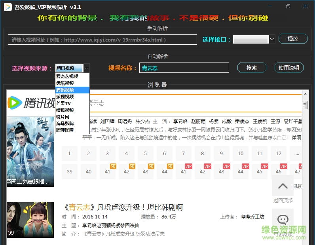Viewport: 315px width, 245px height.
Task: Play episode 4
Action: (x=126, y=154)
